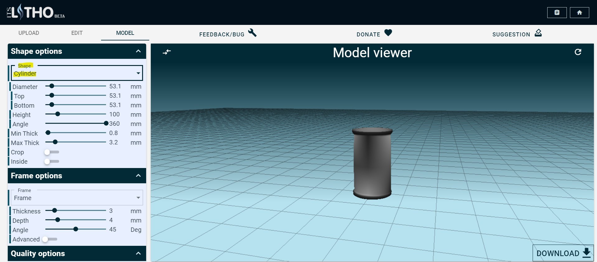Click the heart icon beside Donate
The width and height of the screenshot is (597, 262).
[388, 33]
